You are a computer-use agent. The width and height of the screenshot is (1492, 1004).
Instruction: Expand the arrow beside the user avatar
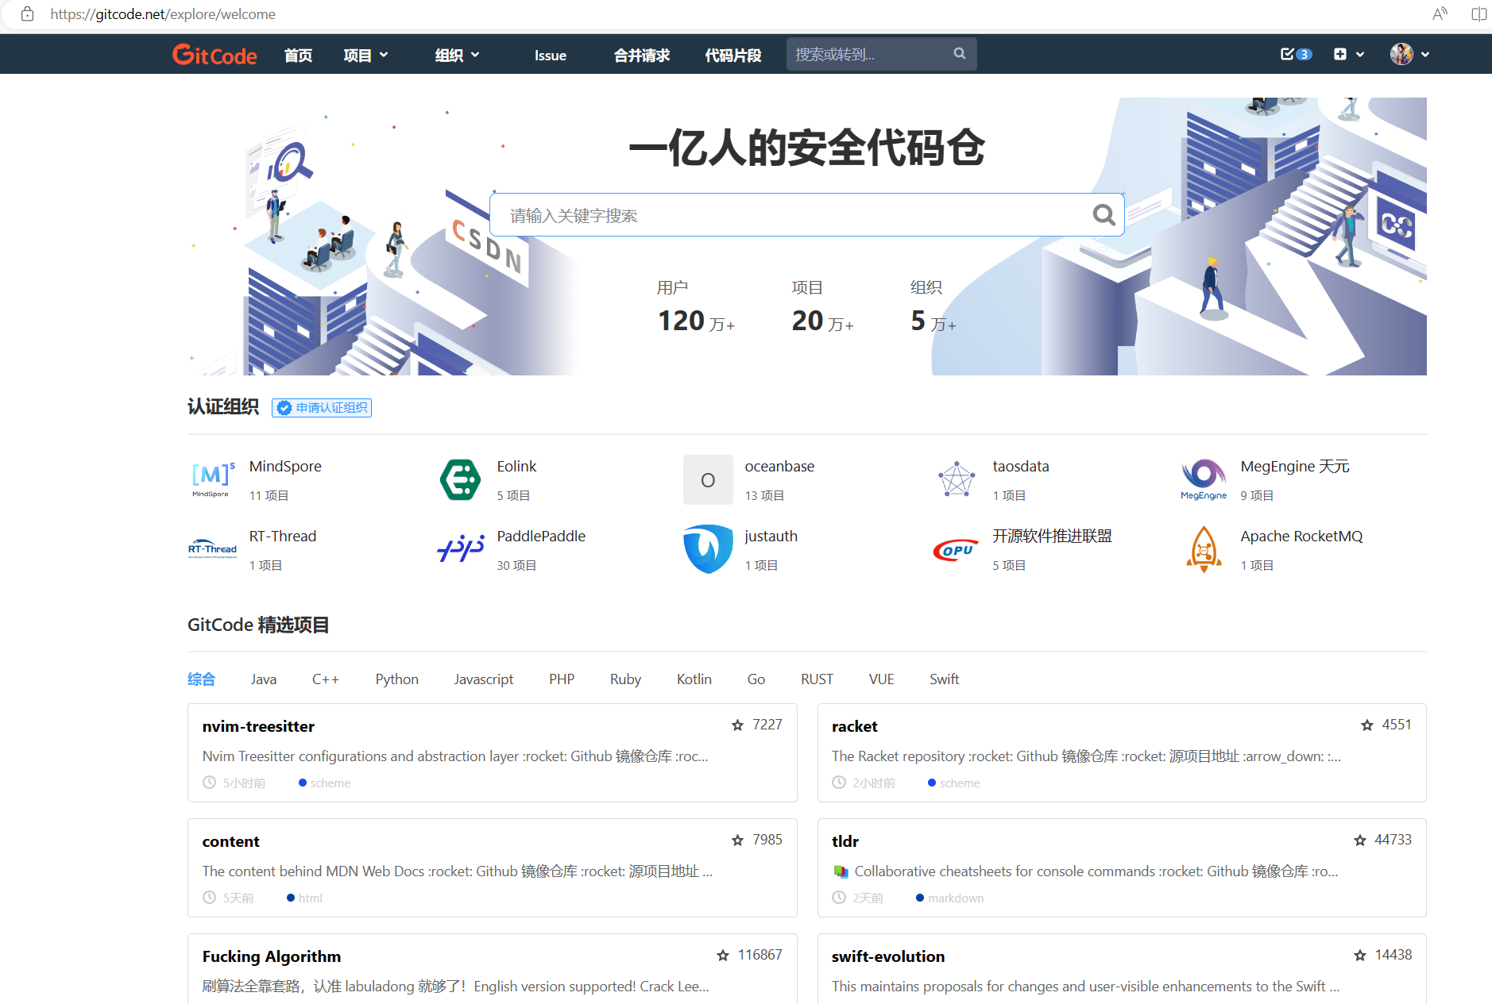(1425, 55)
